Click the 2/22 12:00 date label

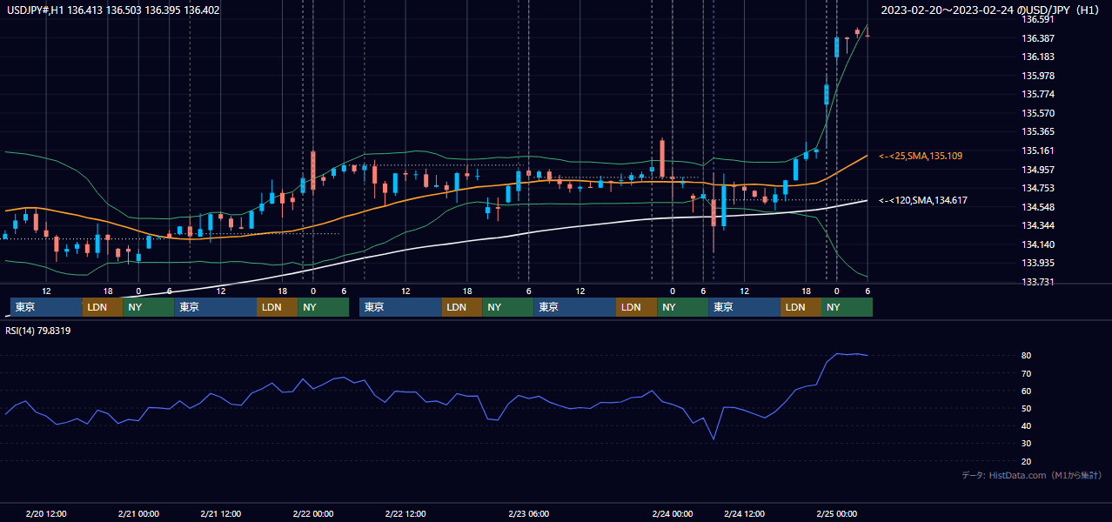click(x=405, y=513)
